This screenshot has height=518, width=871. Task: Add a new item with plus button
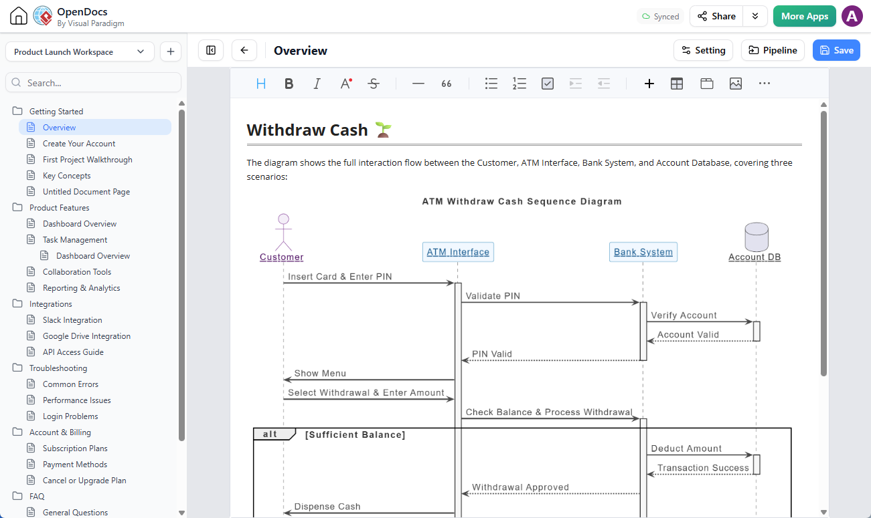pyautogui.click(x=170, y=51)
